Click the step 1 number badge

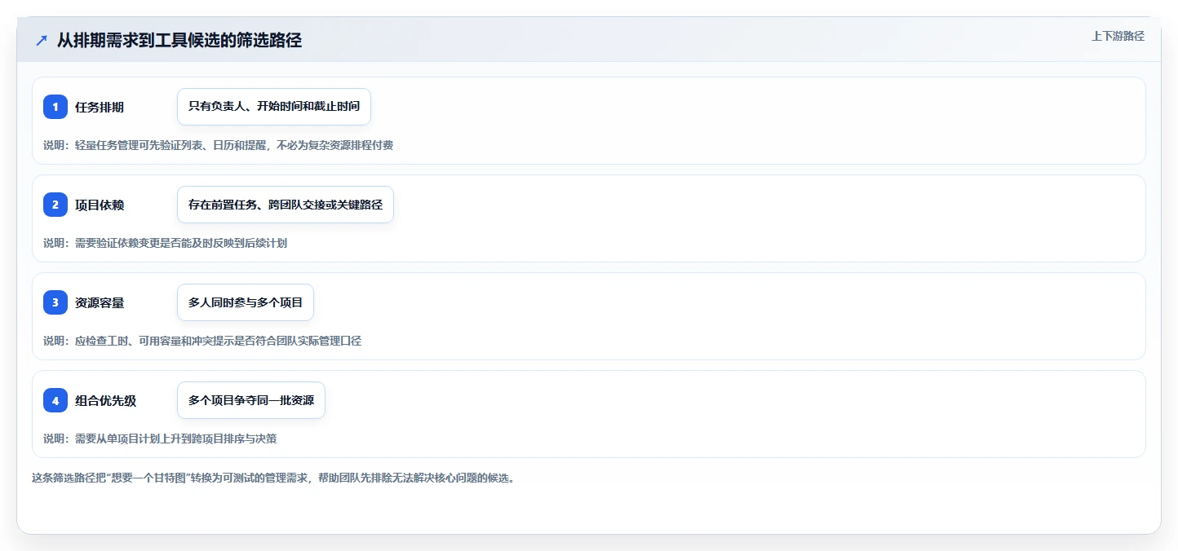(x=55, y=107)
